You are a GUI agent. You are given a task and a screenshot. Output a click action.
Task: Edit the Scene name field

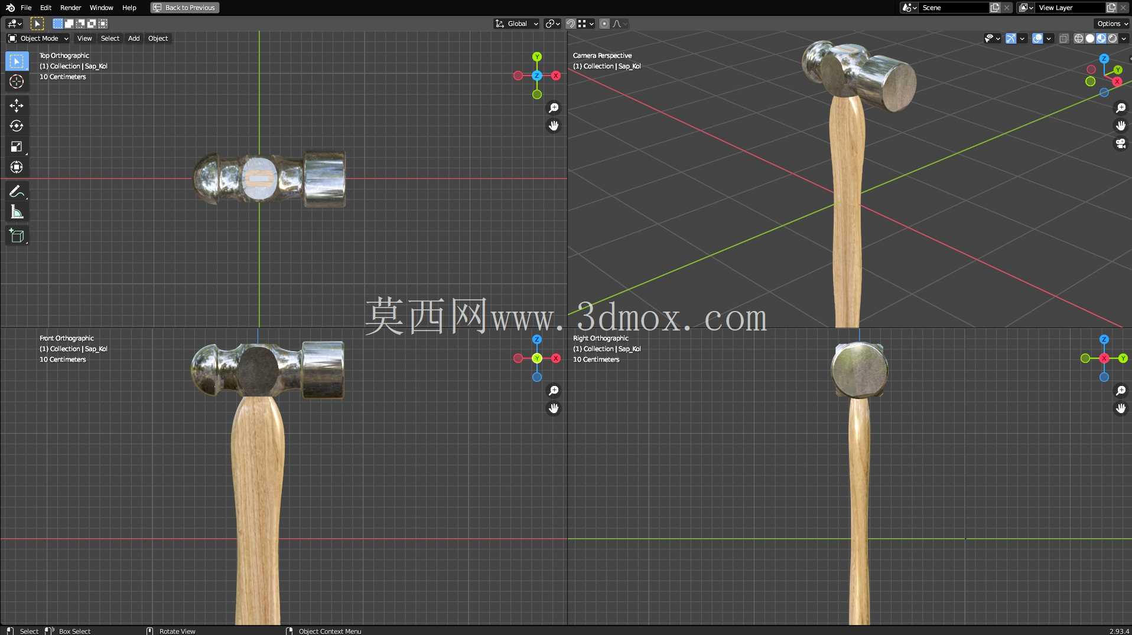click(954, 8)
